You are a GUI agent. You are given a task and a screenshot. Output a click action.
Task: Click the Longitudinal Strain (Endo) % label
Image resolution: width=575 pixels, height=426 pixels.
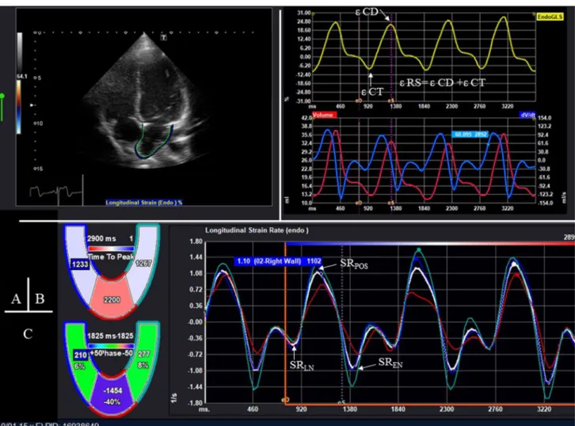(144, 203)
